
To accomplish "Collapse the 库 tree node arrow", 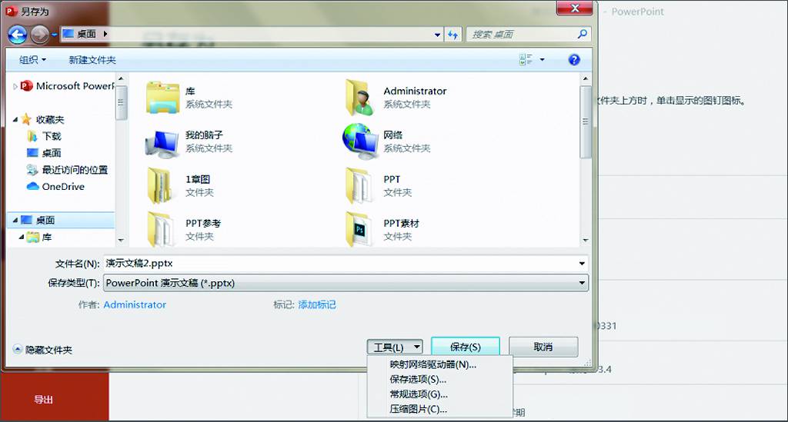I will (x=21, y=237).
